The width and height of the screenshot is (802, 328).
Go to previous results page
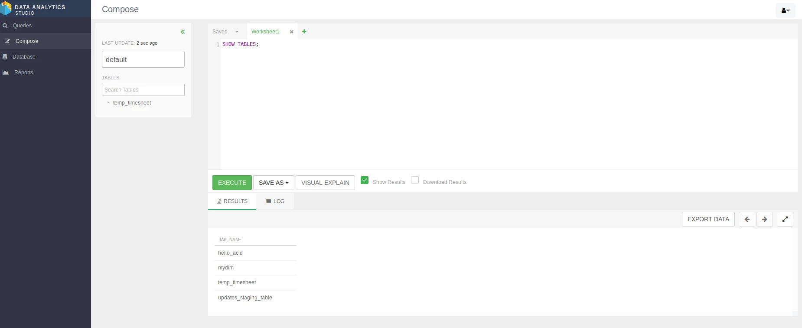click(747, 219)
